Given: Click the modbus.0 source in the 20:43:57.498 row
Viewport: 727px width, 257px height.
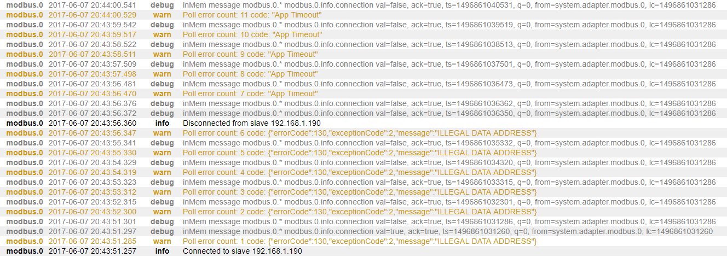Looking at the screenshot, I should click(x=25, y=74).
